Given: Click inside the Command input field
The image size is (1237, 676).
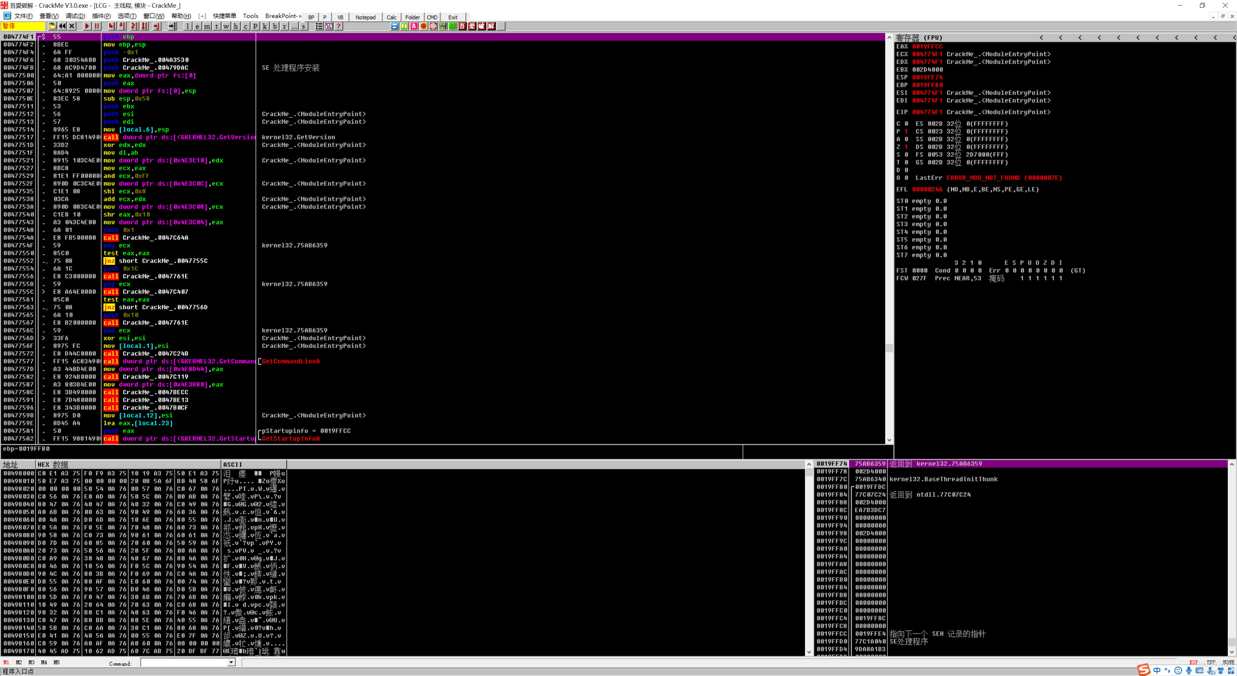Looking at the screenshot, I should coord(183,662).
